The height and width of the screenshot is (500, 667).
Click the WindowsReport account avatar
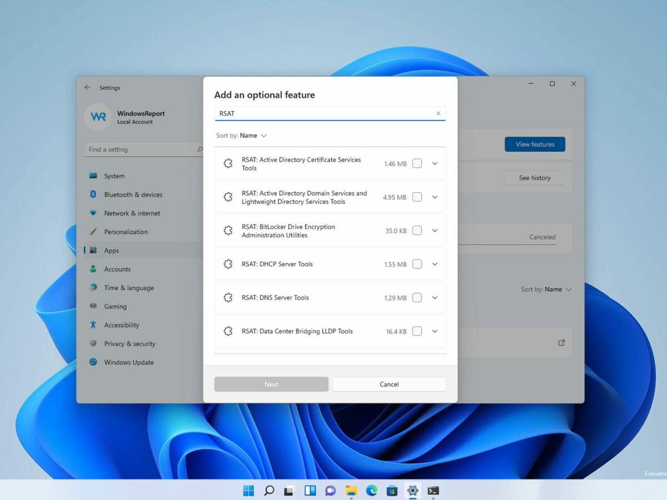[x=98, y=117]
